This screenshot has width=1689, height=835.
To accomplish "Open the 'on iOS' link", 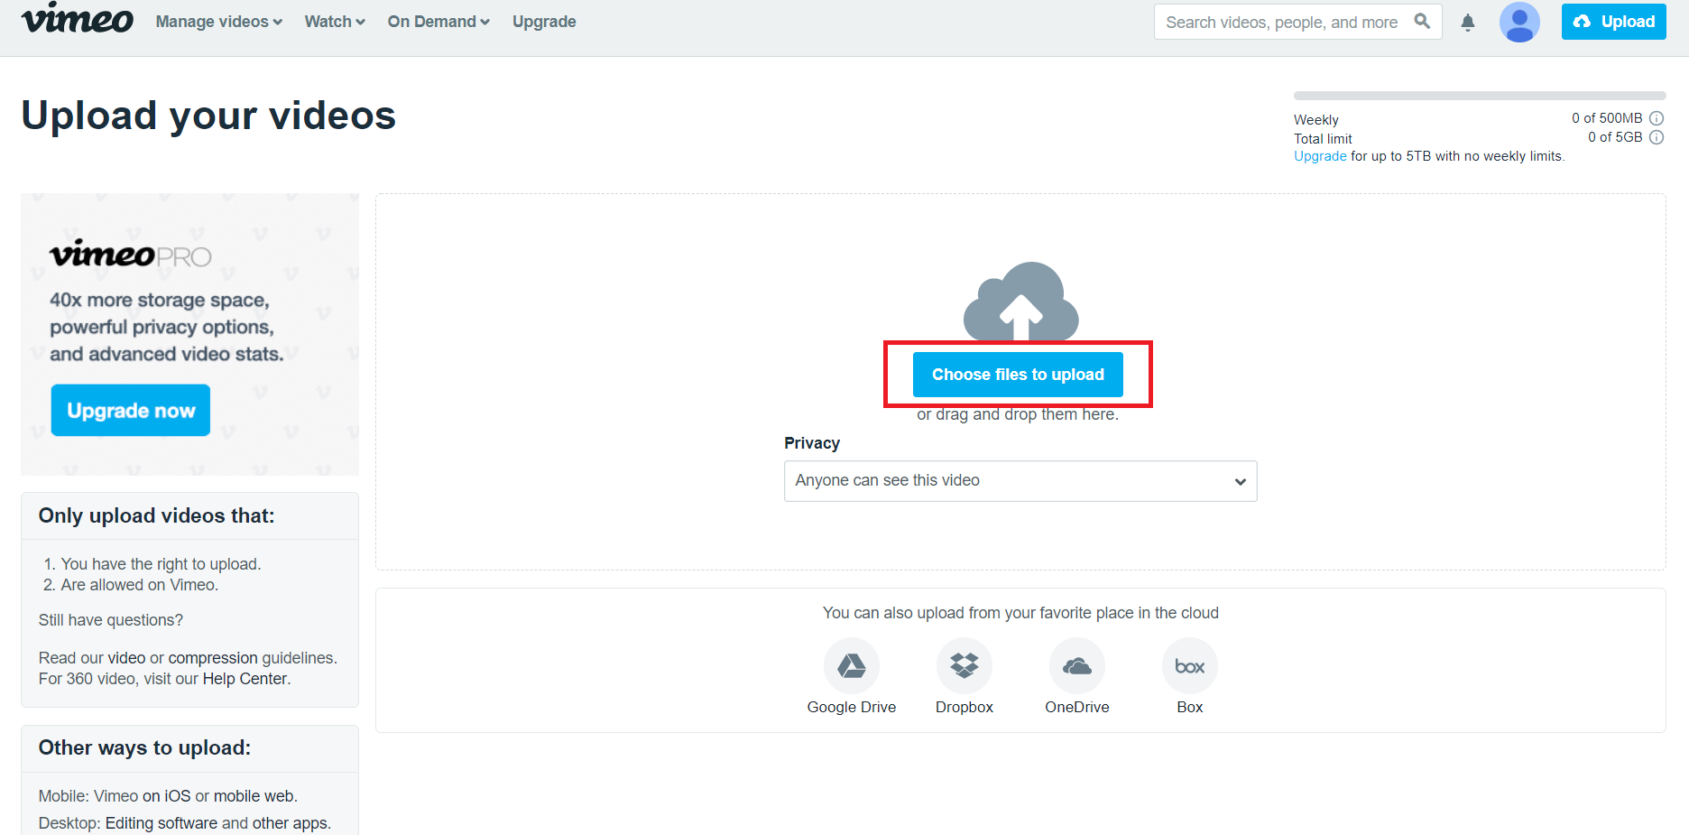I will click(x=167, y=796).
